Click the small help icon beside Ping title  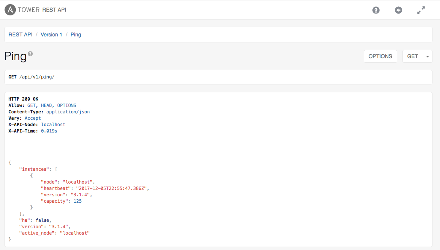point(30,54)
